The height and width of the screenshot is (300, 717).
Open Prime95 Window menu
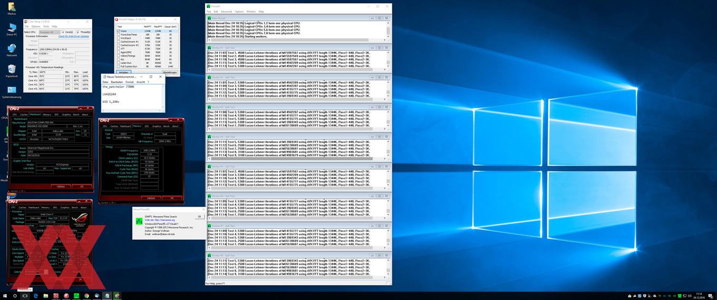251,11
